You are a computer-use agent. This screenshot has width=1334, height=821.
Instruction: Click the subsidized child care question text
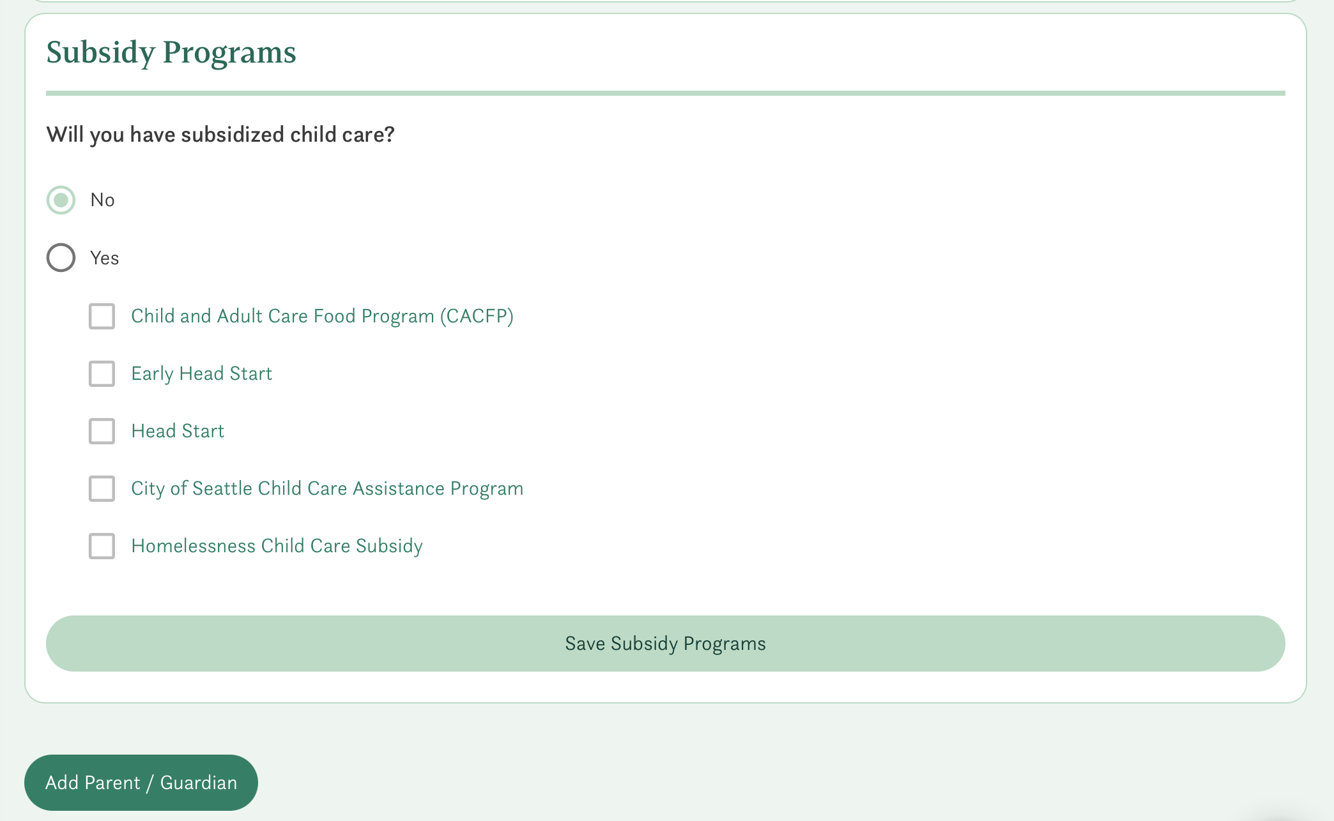[x=220, y=135]
